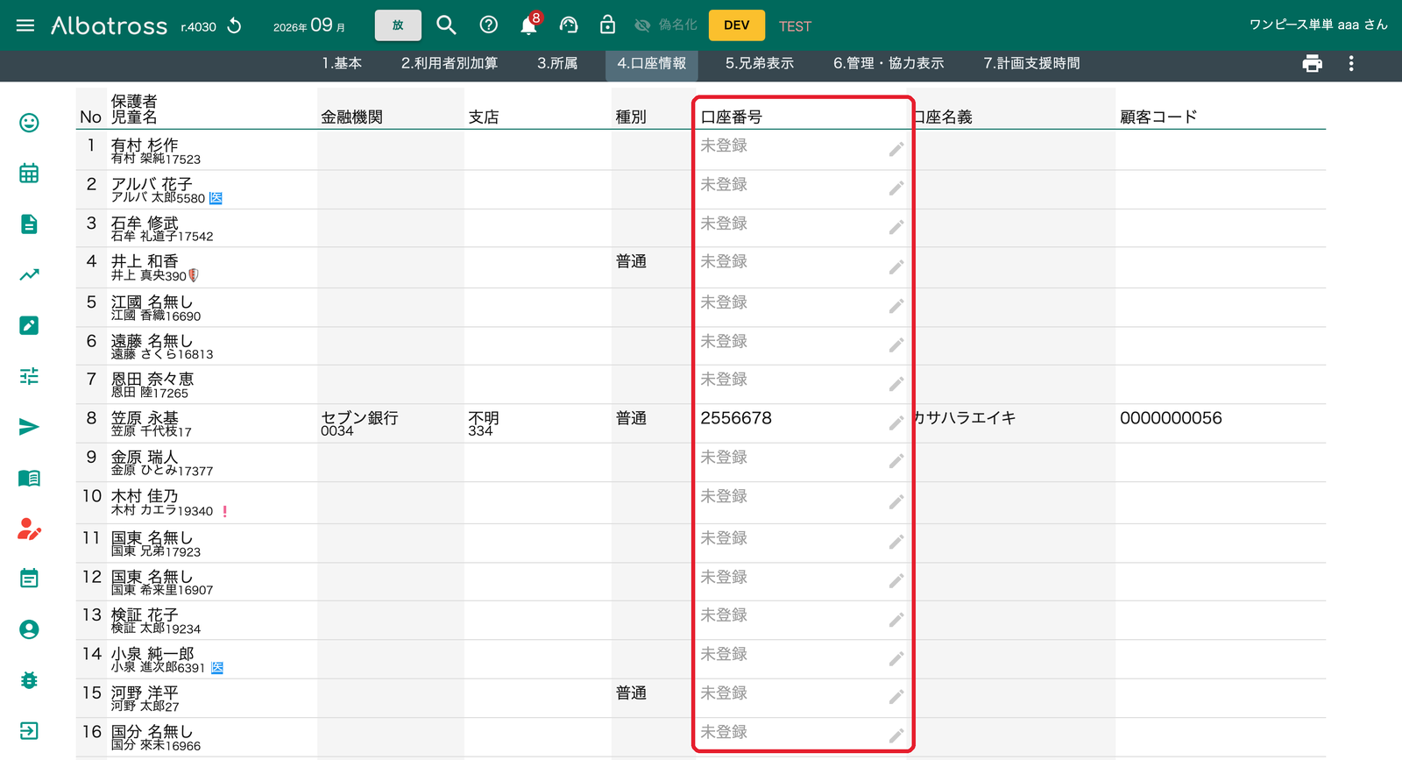The height and width of the screenshot is (760, 1402).
Task: Toggle 偽名化 anonymization mode
Action: [666, 25]
